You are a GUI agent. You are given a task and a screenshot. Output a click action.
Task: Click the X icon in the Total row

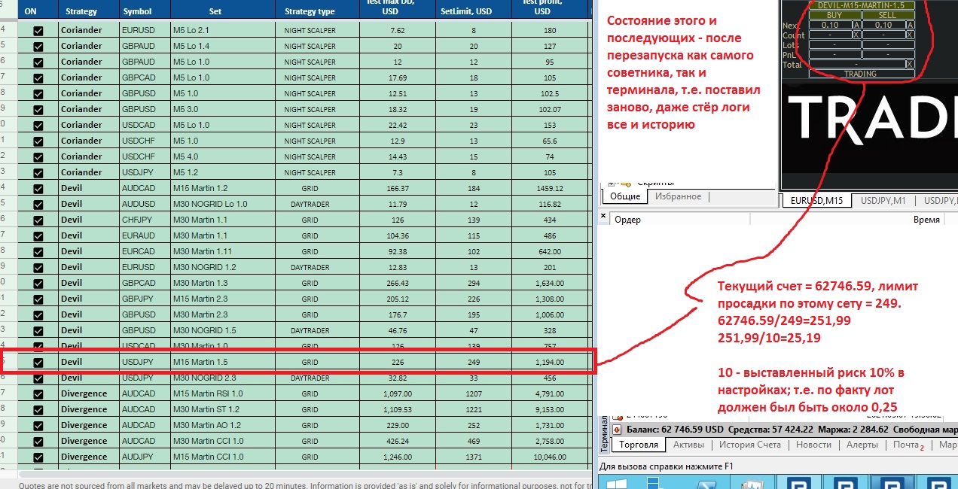point(910,64)
